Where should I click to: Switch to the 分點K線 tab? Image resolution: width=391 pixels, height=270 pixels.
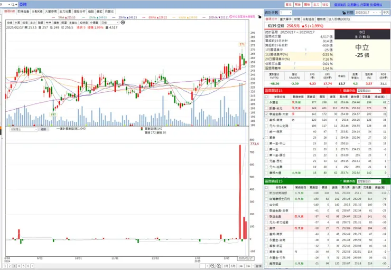tap(37, 12)
